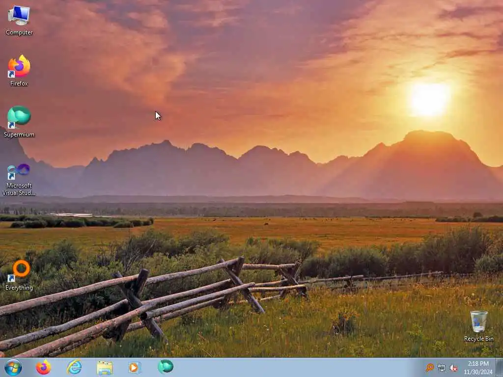Select the Firefox desktop shortcut
This screenshot has width=503, height=377.
tap(19, 71)
